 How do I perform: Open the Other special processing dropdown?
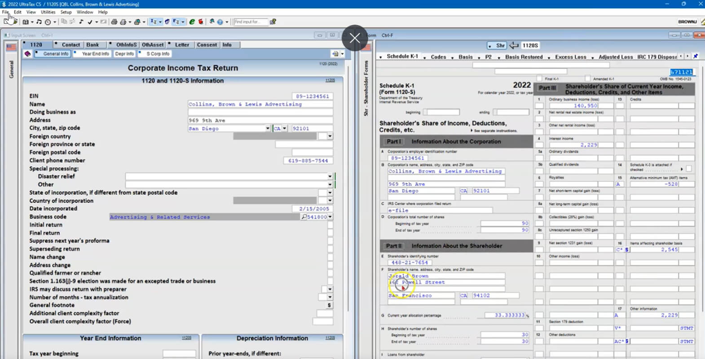(x=330, y=184)
